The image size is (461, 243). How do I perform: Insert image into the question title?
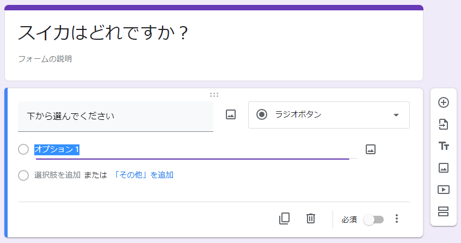coord(231,114)
